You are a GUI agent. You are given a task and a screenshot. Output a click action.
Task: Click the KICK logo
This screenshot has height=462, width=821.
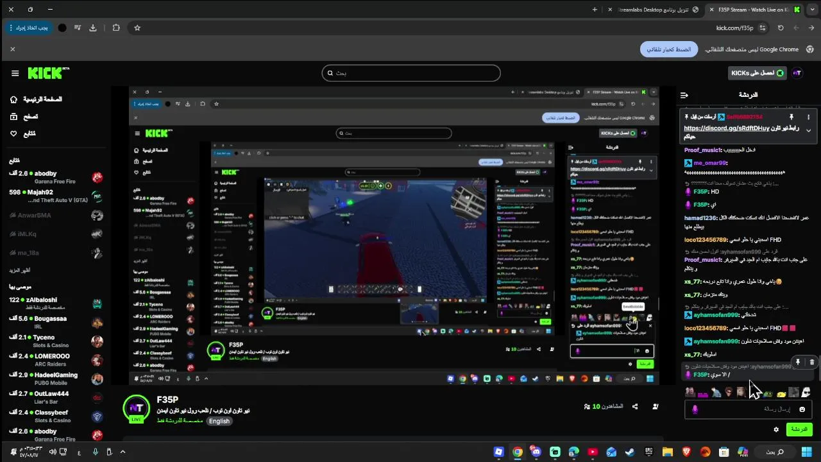(49, 73)
